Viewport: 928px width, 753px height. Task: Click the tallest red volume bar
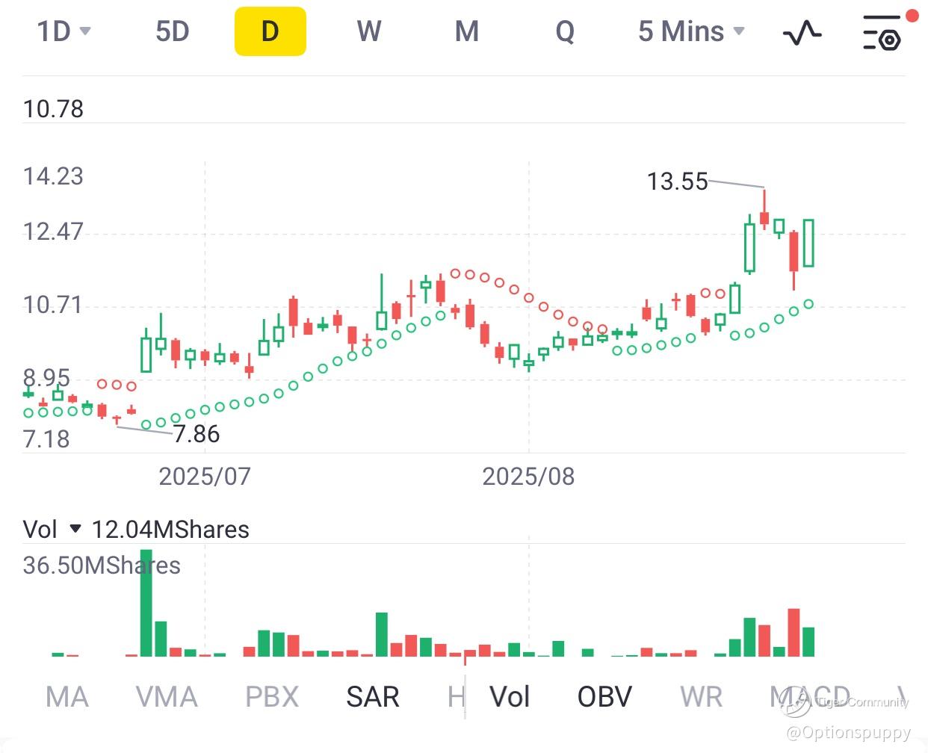(x=794, y=633)
